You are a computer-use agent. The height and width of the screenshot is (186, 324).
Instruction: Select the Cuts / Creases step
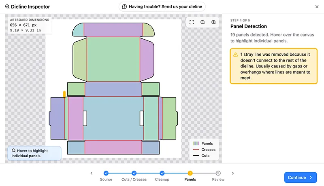pyautogui.click(x=134, y=176)
